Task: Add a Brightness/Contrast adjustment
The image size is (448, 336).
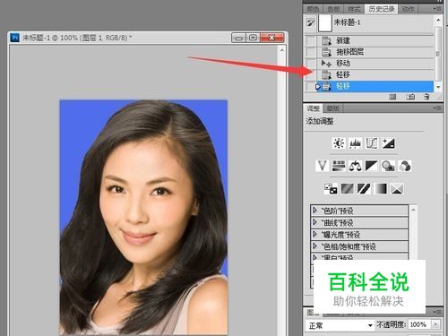Action: (x=339, y=143)
